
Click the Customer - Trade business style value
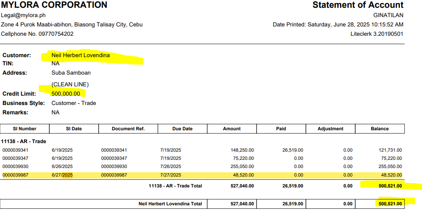coord(74,103)
